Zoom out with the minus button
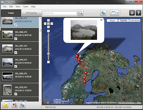Image resolution: width=143 pixels, height=110 pixels. point(48,62)
